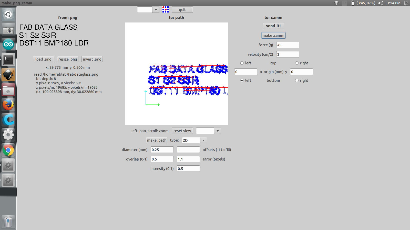Launch Google Chrome from the dock
The width and height of the screenshot is (410, 230).
(8, 150)
